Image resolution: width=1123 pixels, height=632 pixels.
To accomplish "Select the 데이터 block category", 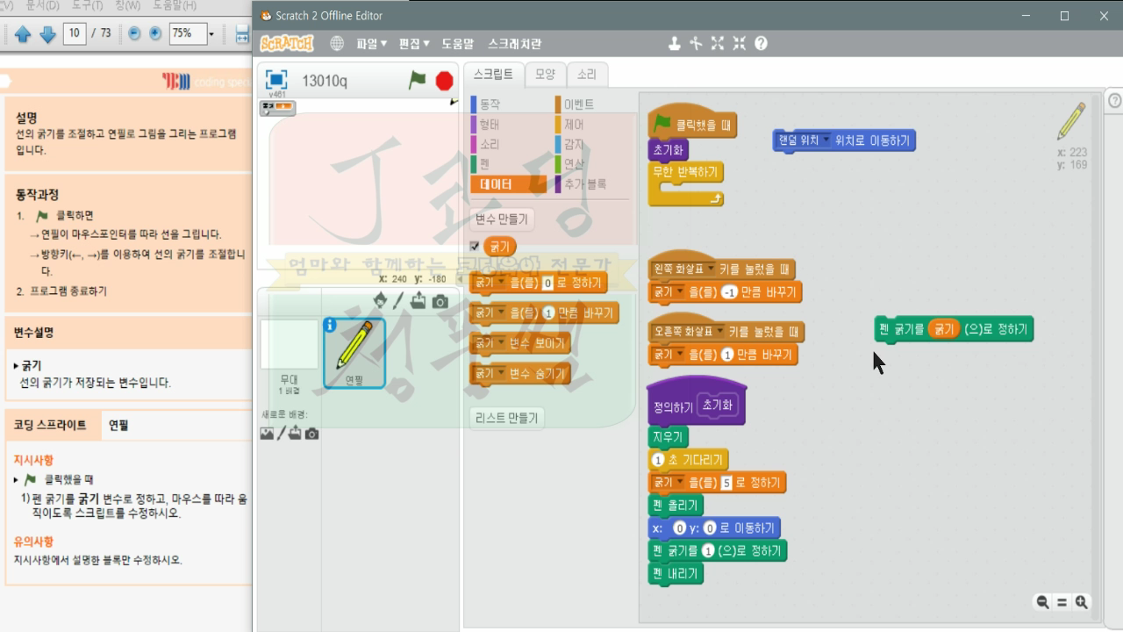I will click(508, 184).
